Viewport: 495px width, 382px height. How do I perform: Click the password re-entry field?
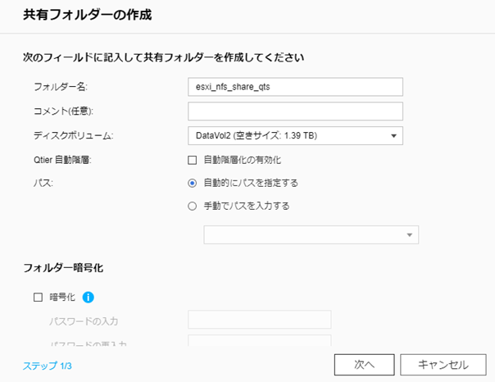point(259,342)
